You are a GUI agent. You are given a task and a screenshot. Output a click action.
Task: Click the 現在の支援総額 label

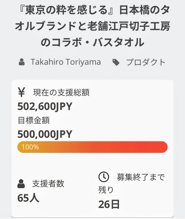[x=61, y=93]
